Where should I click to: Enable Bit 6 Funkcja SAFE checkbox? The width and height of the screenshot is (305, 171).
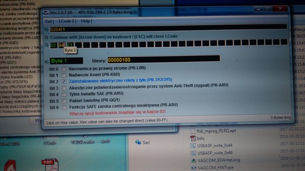64,107
